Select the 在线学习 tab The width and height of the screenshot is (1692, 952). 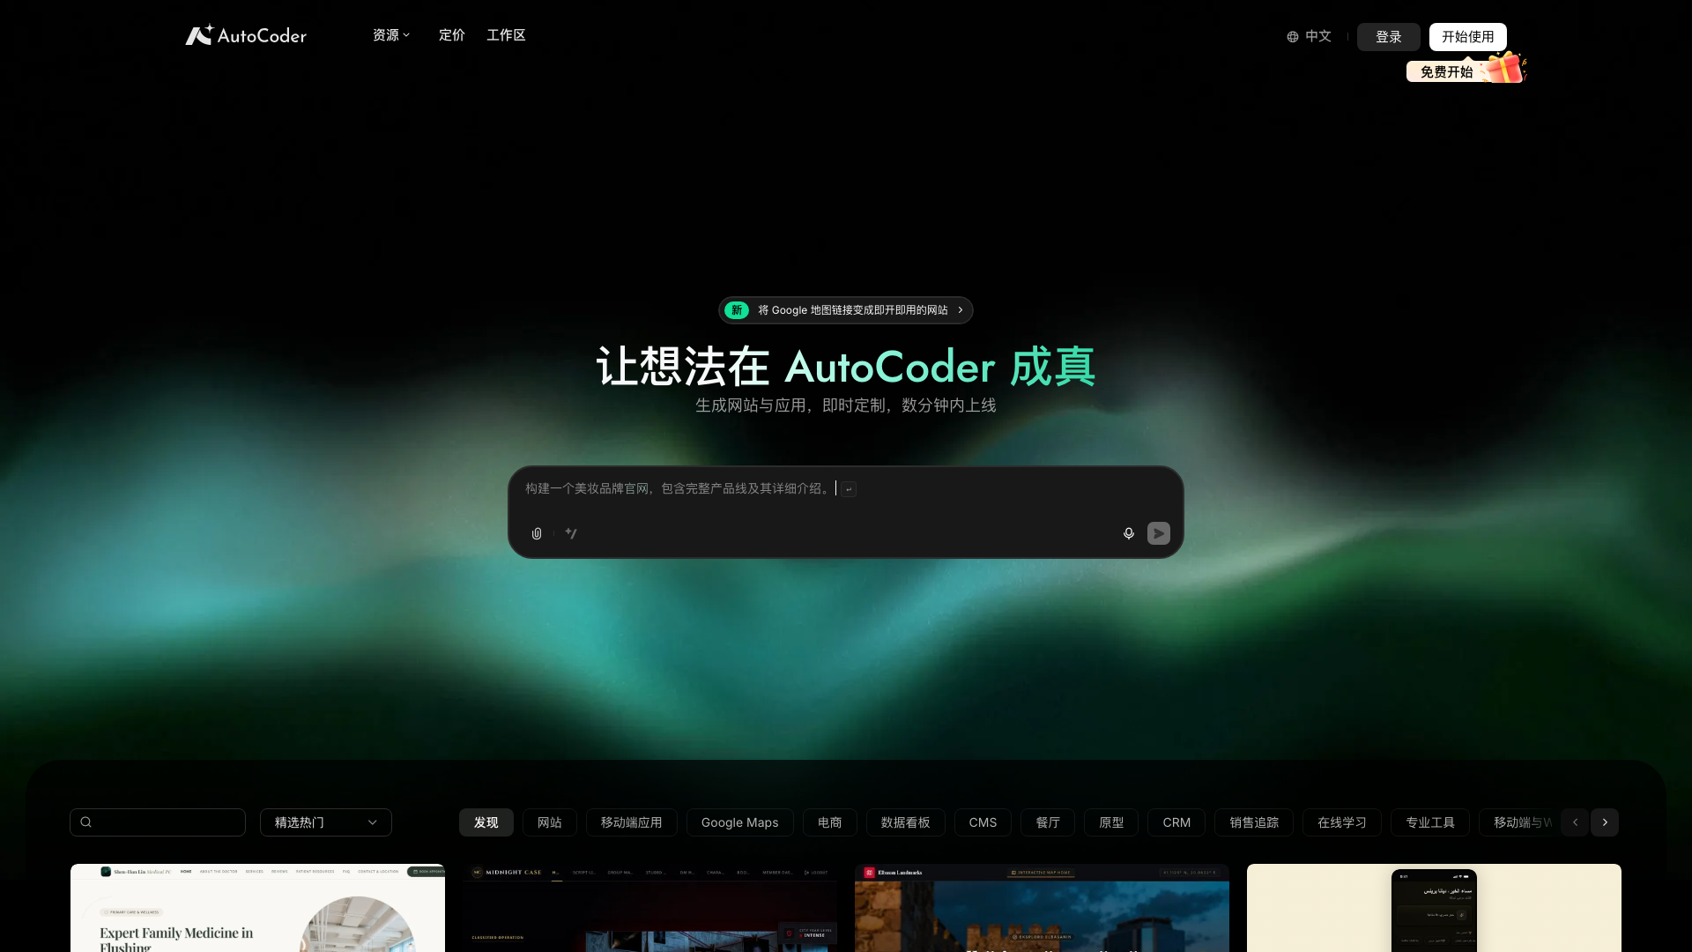[x=1342, y=822]
